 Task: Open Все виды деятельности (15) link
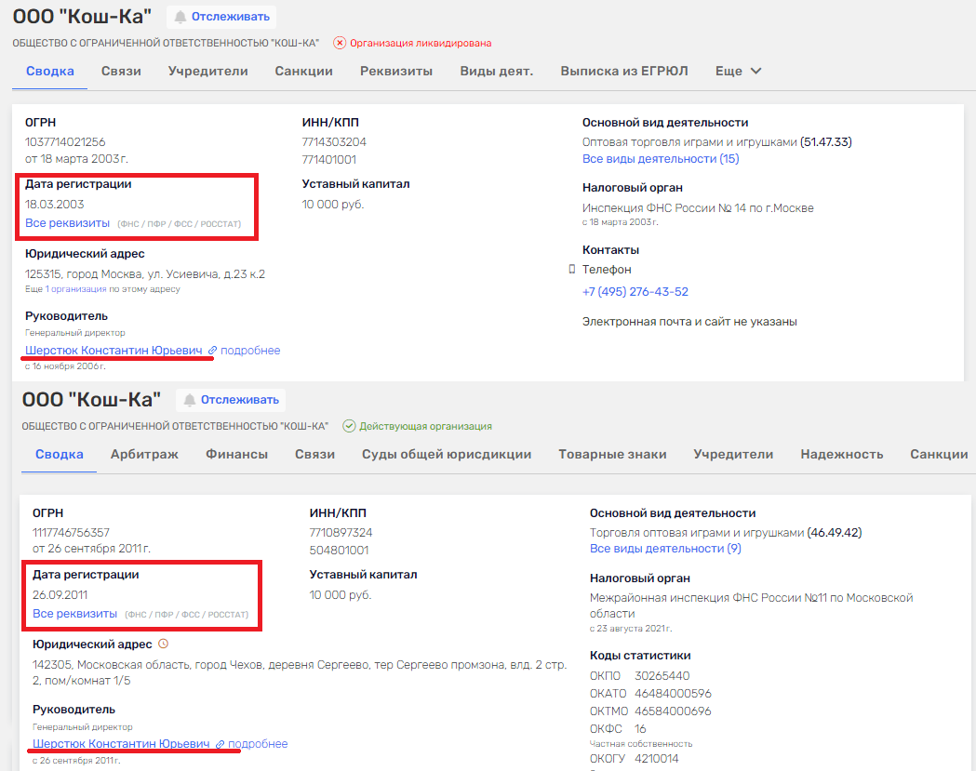coord(660,159)
